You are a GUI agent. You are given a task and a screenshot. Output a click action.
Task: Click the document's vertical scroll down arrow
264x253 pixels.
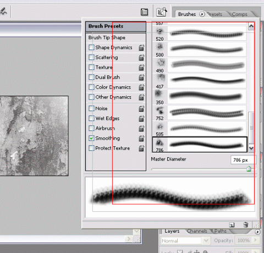pyautogui.click(x=136, y=232)
